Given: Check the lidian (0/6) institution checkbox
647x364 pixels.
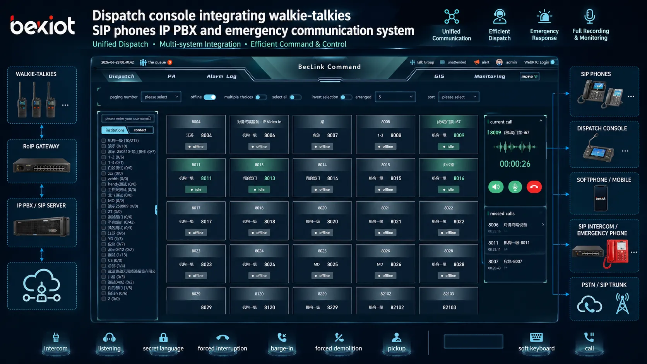Looking at the screenshot, I should tap(104, 293).
